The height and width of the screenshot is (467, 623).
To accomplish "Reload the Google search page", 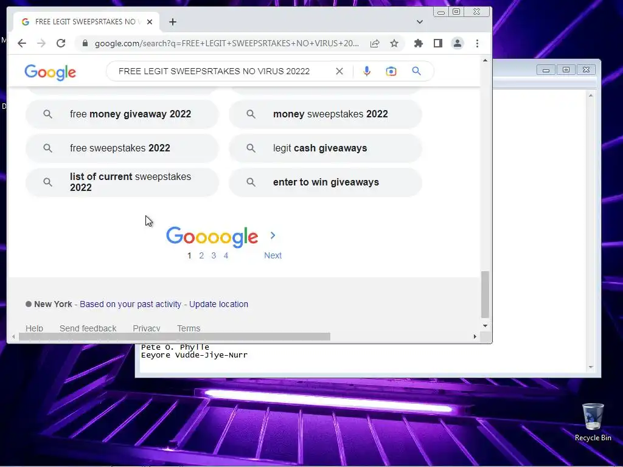I will (61, 43).
